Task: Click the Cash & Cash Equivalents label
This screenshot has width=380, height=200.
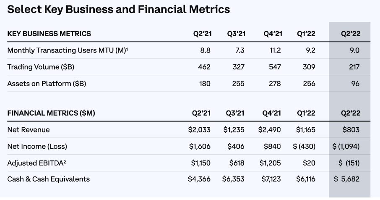Action: click(49, 179)
